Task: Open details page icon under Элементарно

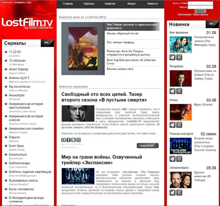Action: [179, 193]
